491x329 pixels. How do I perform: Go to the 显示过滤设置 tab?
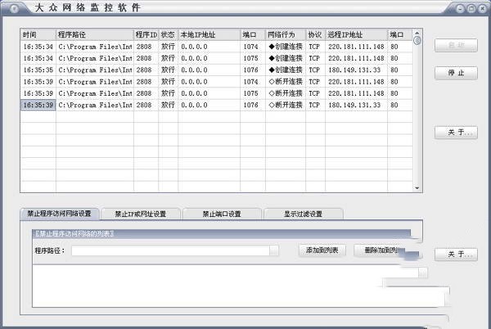[303, 214]
